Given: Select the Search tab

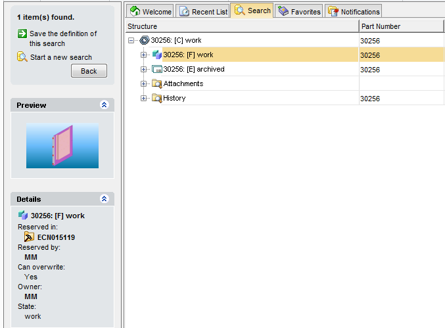Looking at the screenshot, I should (252, 11).
